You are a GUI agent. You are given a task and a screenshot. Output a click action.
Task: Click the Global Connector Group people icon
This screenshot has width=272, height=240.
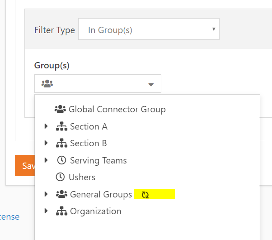[x=60, y=109]
